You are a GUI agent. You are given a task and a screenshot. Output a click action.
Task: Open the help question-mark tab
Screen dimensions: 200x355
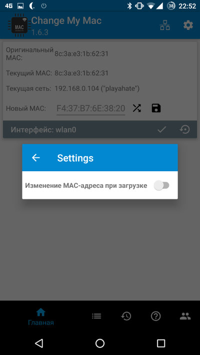click(156, 316)
